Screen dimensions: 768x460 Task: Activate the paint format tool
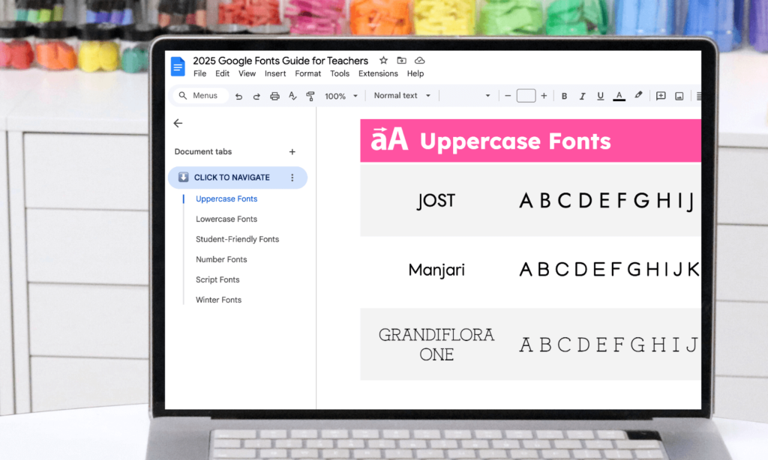(x=310, y=96)
